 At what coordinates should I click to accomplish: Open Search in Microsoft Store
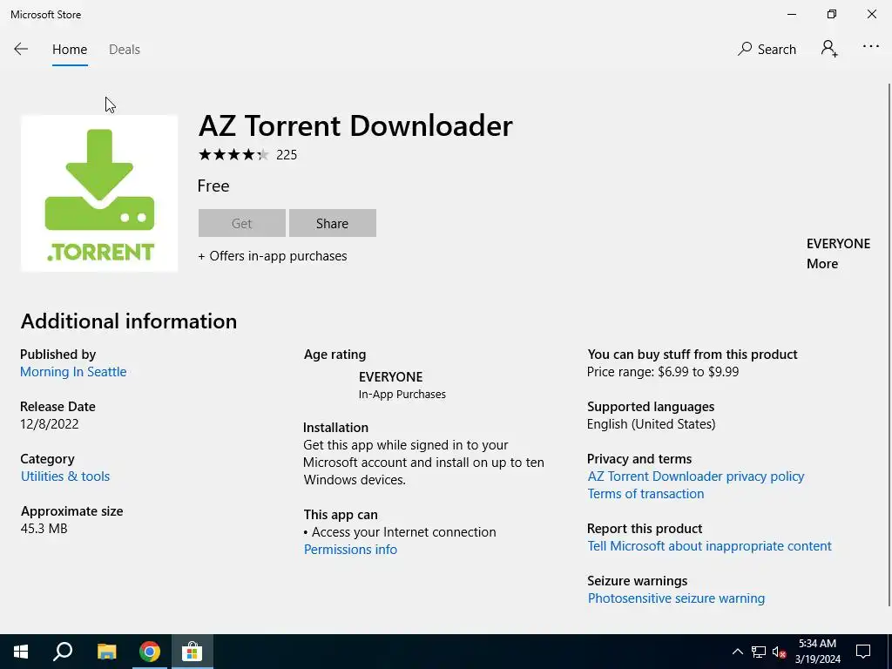[x=767, y=50]
